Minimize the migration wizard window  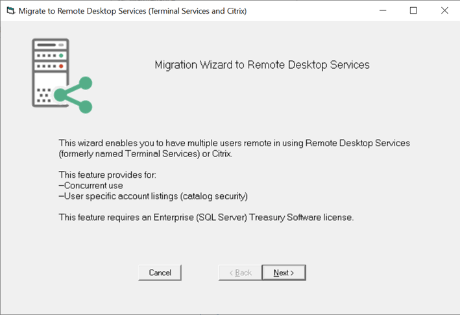click(x=383, y=11)
